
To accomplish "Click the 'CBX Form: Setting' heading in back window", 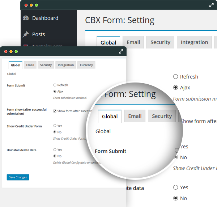I will (x=120, y=20).
